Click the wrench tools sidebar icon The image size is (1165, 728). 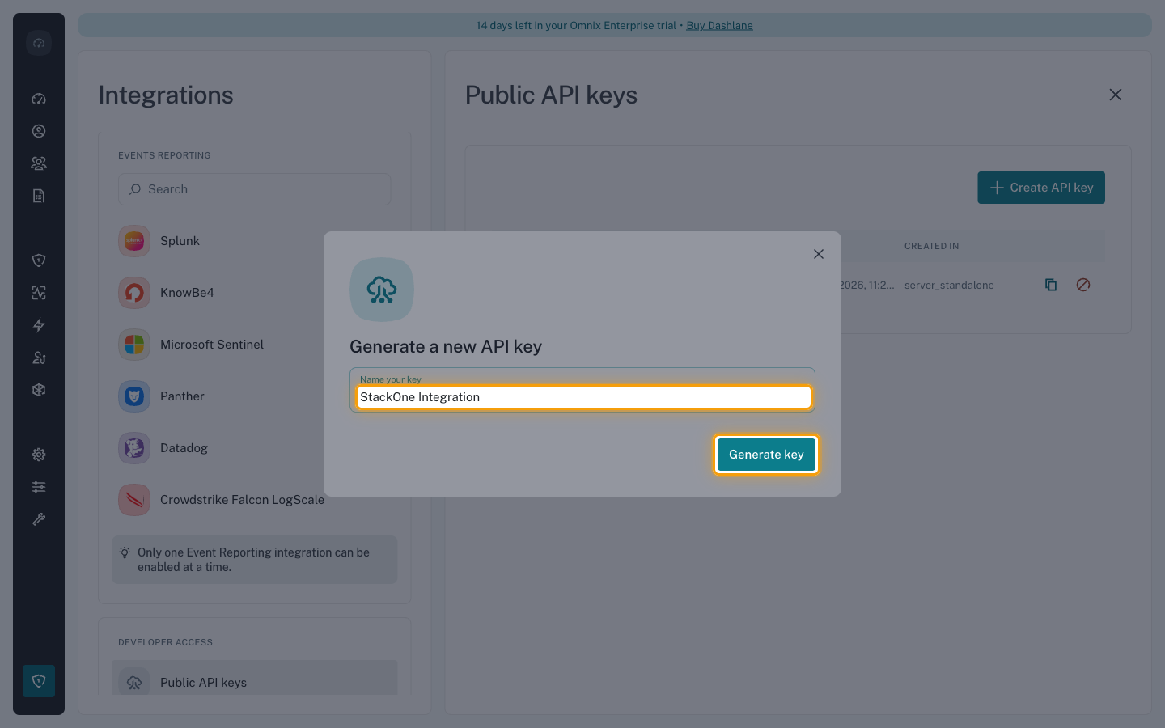coord(39,519)
